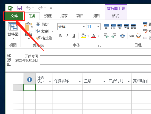Mark task 25% complete

(113, 27)
